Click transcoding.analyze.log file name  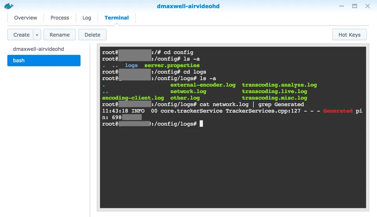[279, 85]
